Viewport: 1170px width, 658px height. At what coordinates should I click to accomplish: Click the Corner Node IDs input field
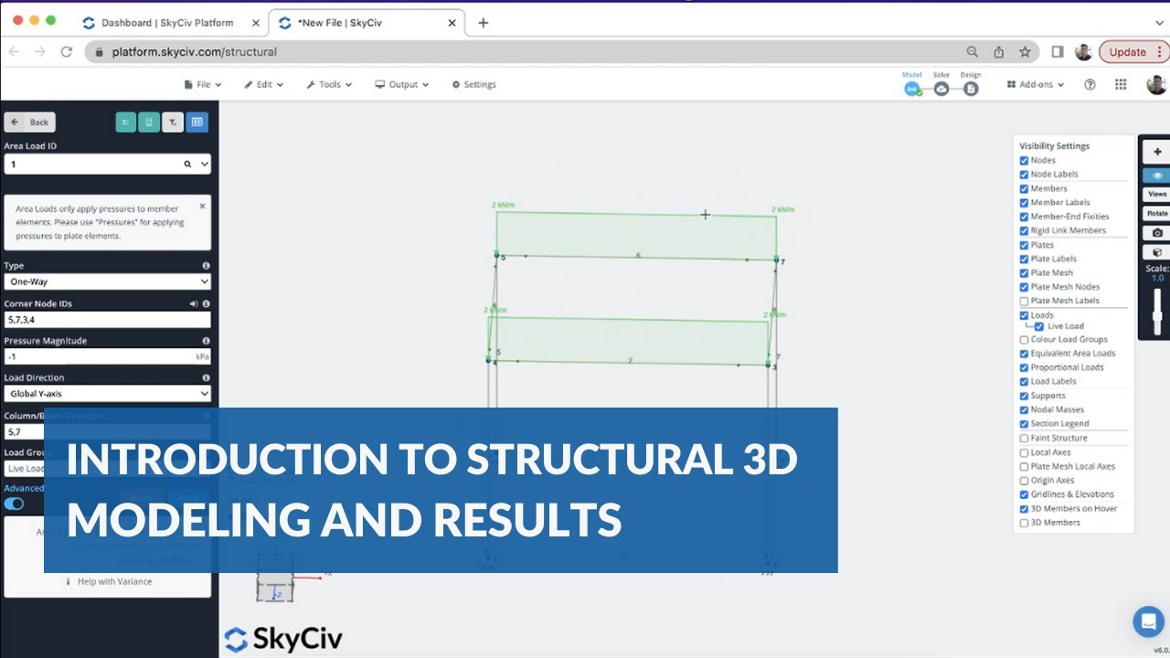pos(107,320)
